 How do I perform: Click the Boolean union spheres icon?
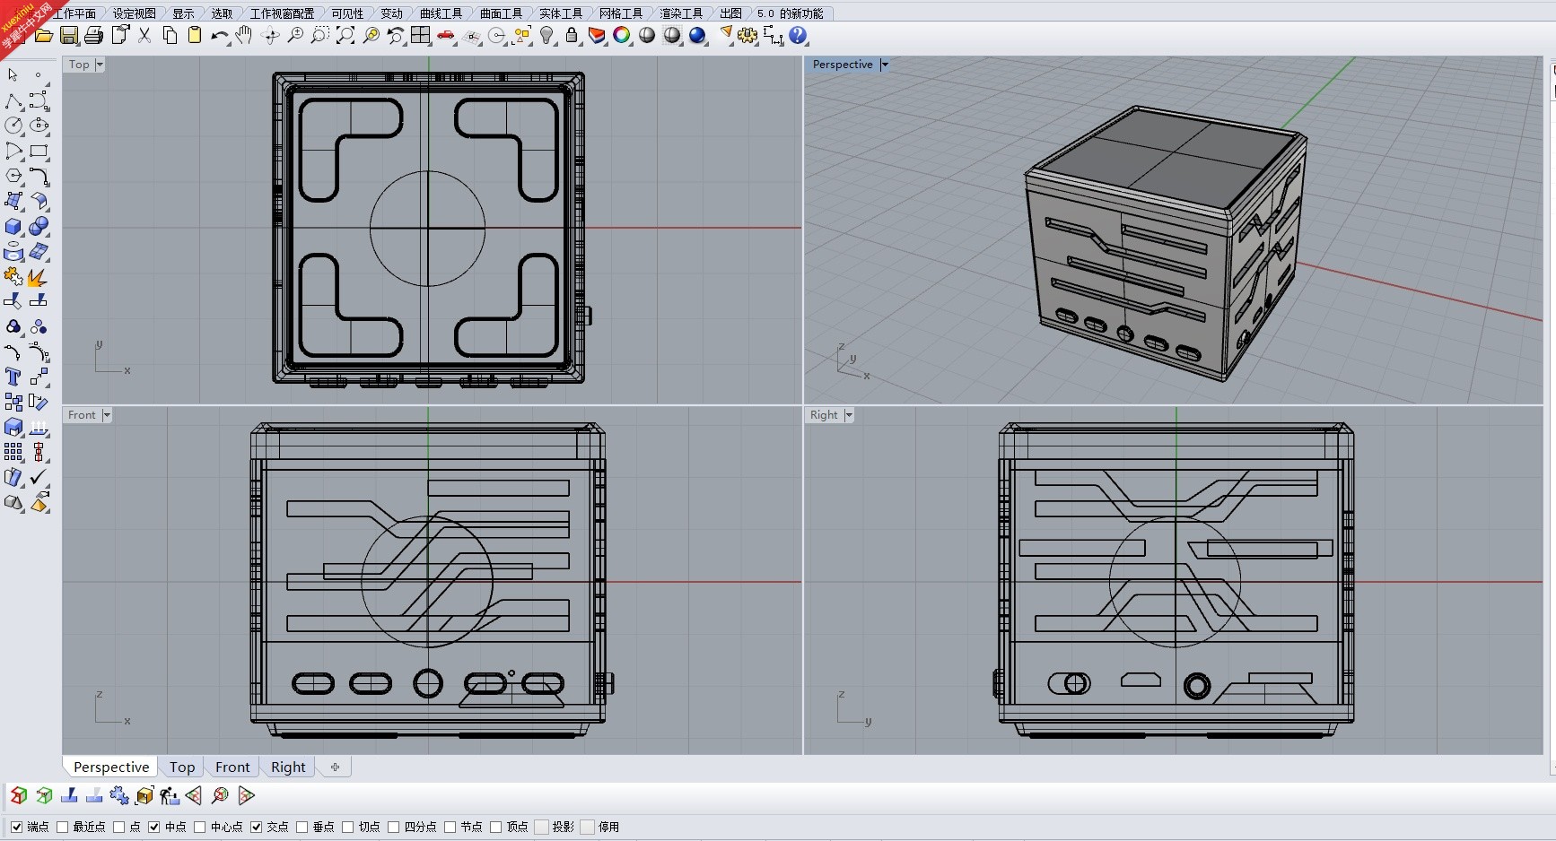click(x=39, y=227)
